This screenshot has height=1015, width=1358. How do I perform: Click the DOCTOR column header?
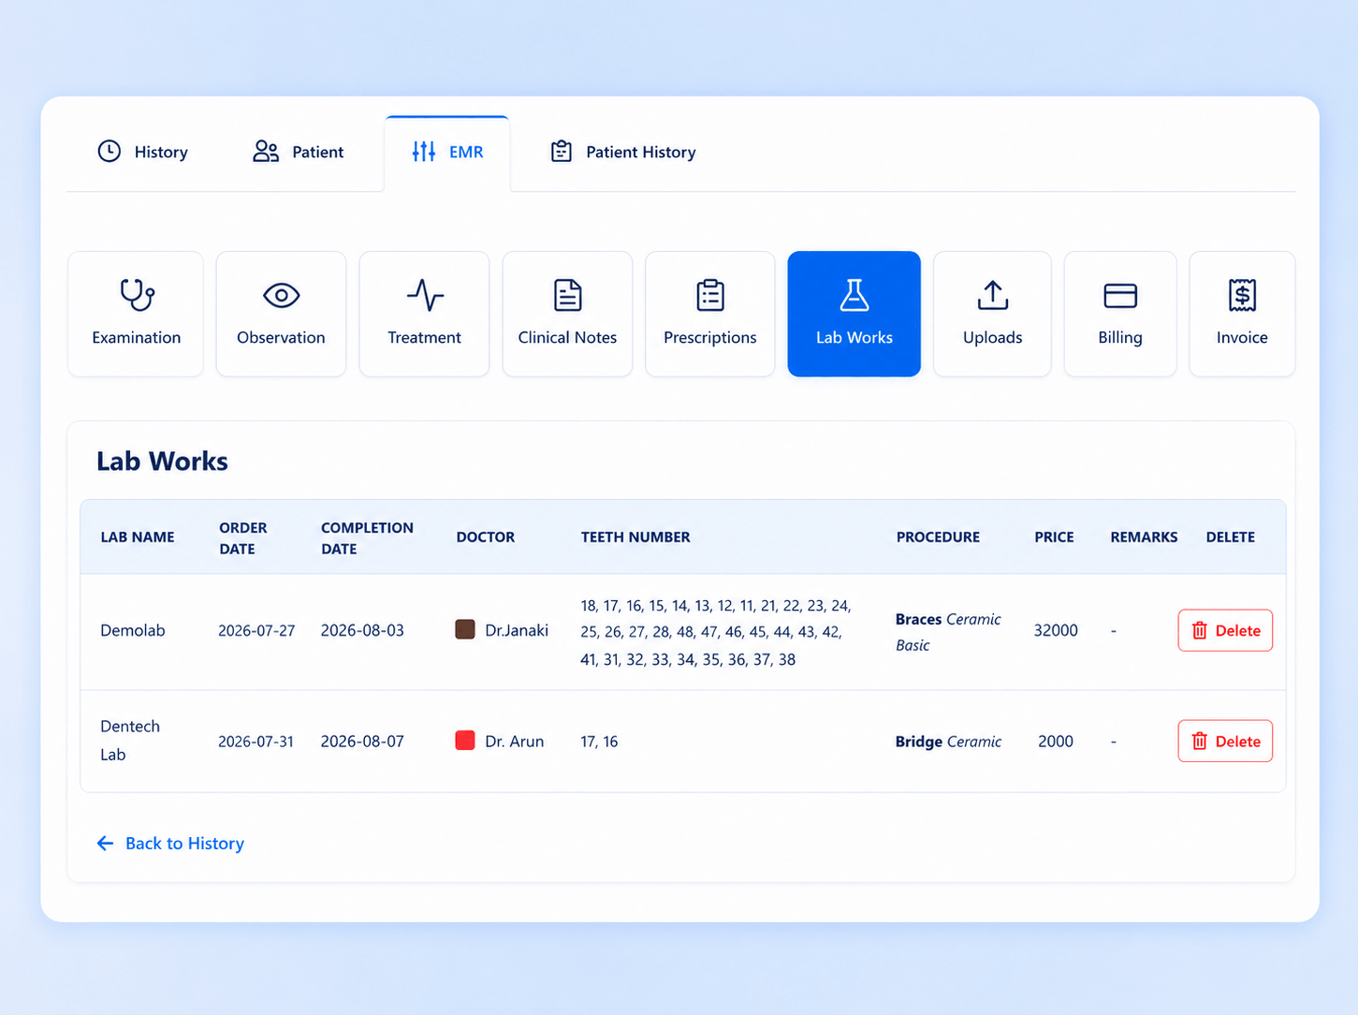[486, 537]
